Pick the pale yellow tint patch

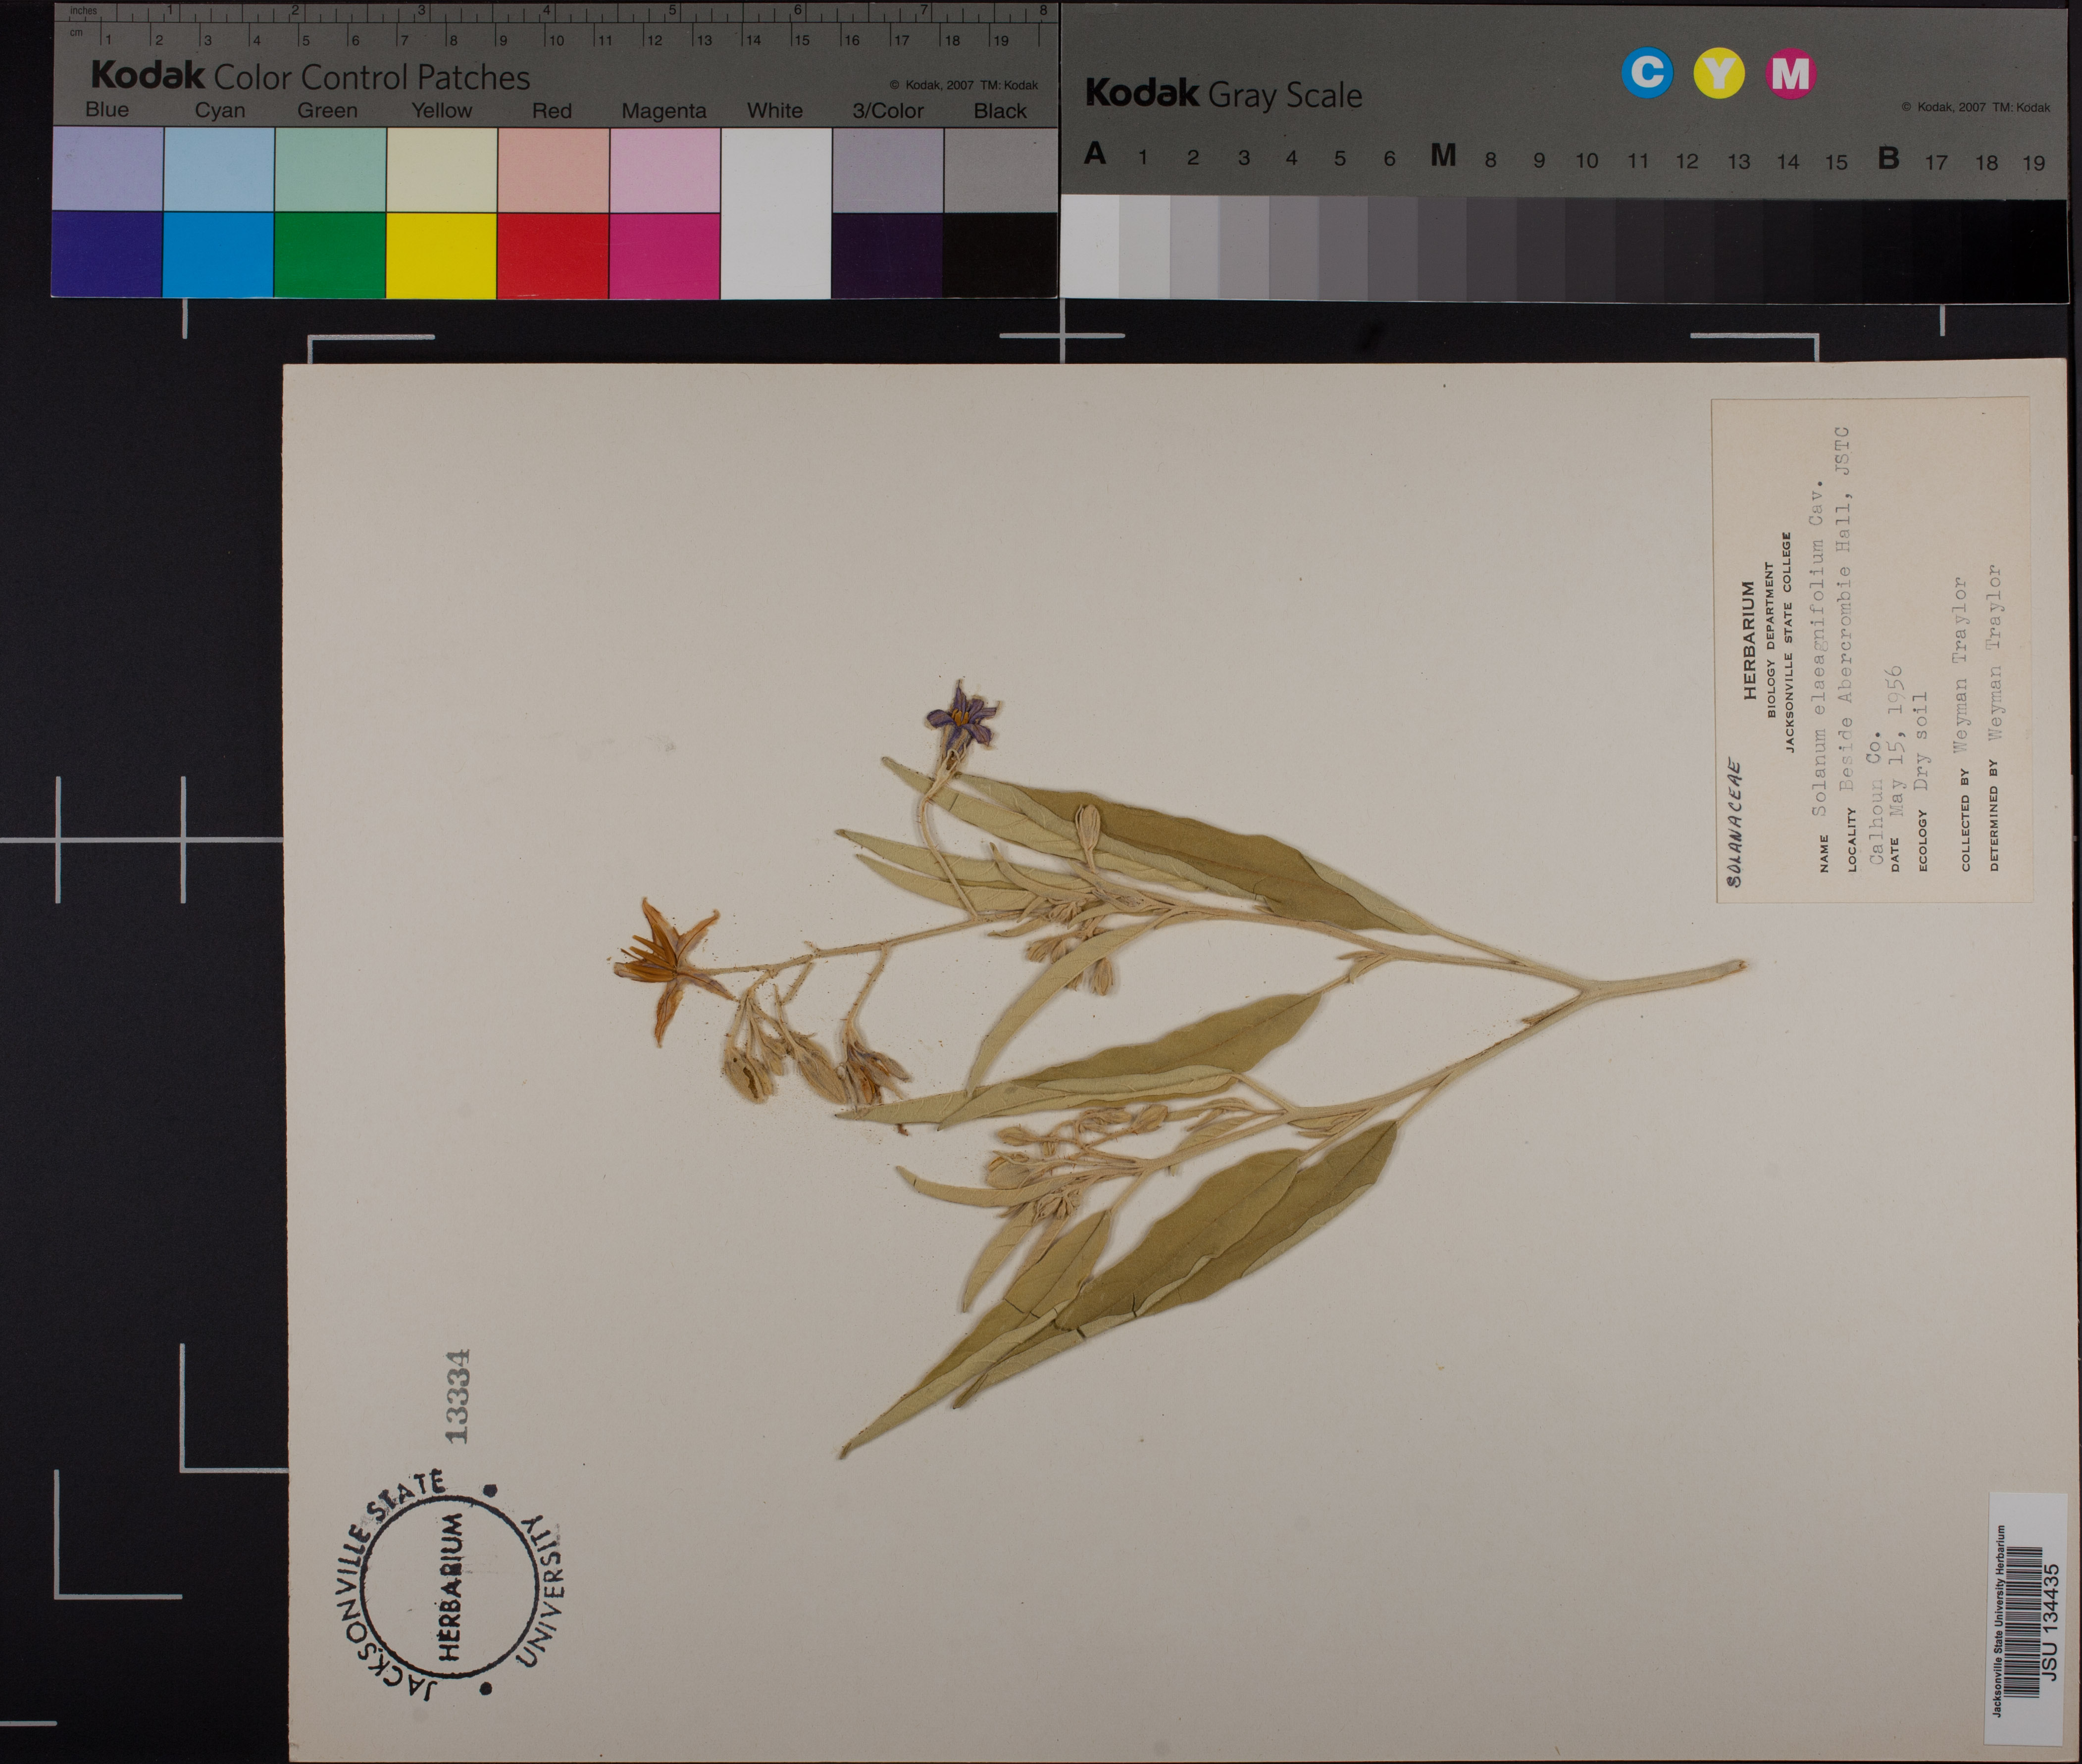coord(441,169)
